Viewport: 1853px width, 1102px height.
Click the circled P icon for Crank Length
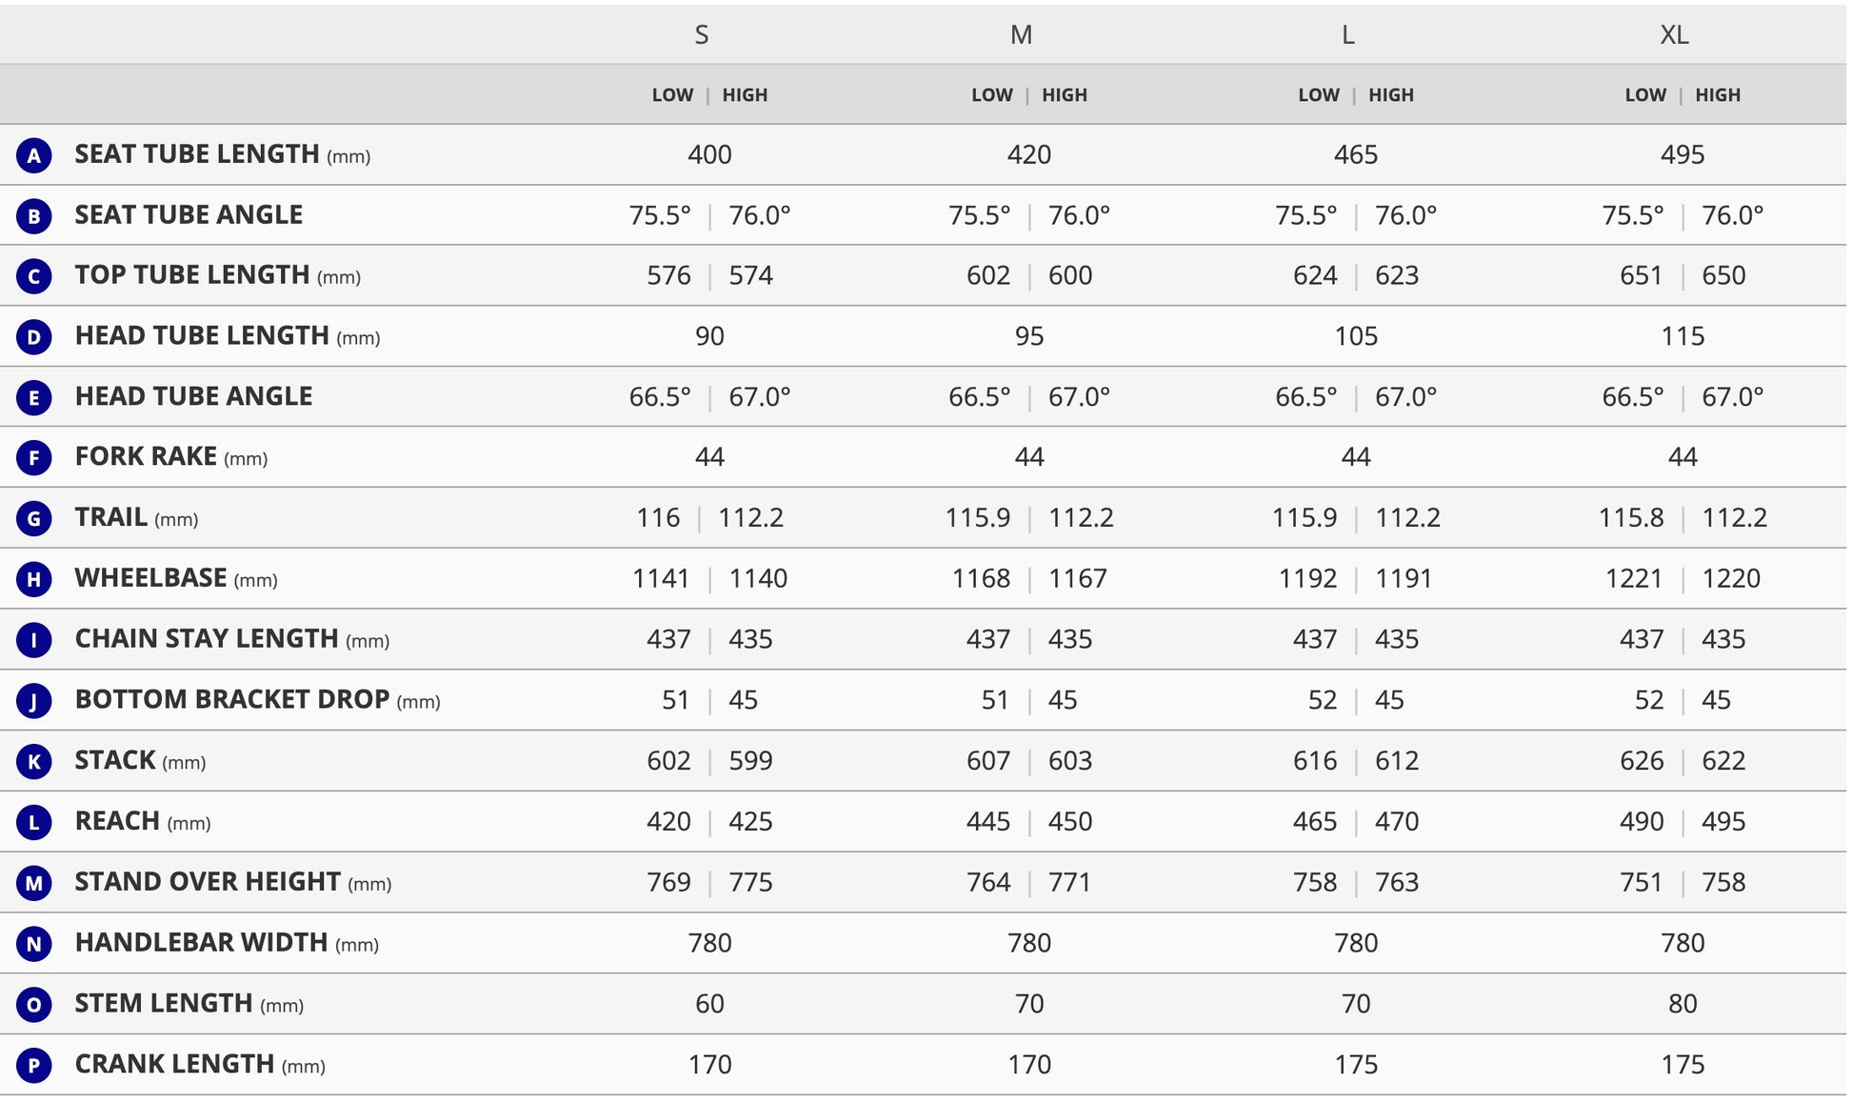click(x=34, y=1065)
